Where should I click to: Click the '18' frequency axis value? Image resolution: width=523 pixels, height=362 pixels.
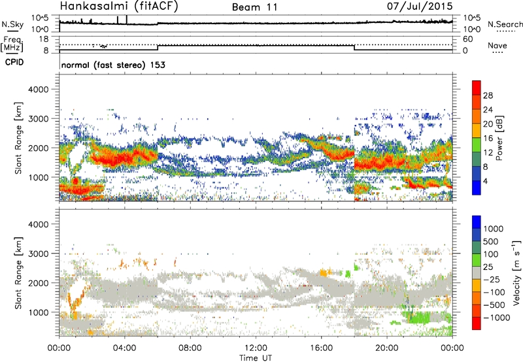click(x=44, y=39)
